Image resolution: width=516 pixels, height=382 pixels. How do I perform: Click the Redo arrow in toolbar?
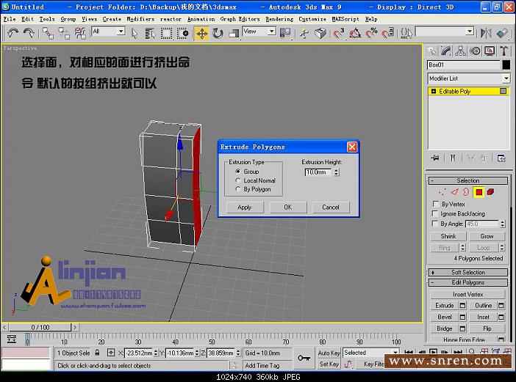(x=29, y=33)
